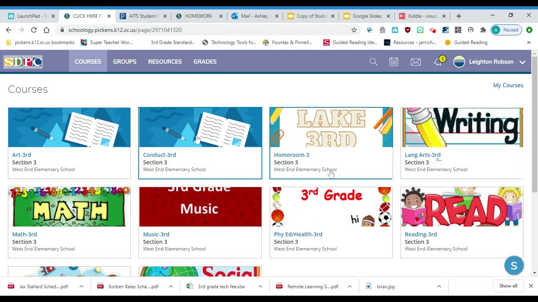Image resolution: width=538 pixels, height=302 pixels.
Task: Click the Writing course thumbnail
Action: coord(462,128)
